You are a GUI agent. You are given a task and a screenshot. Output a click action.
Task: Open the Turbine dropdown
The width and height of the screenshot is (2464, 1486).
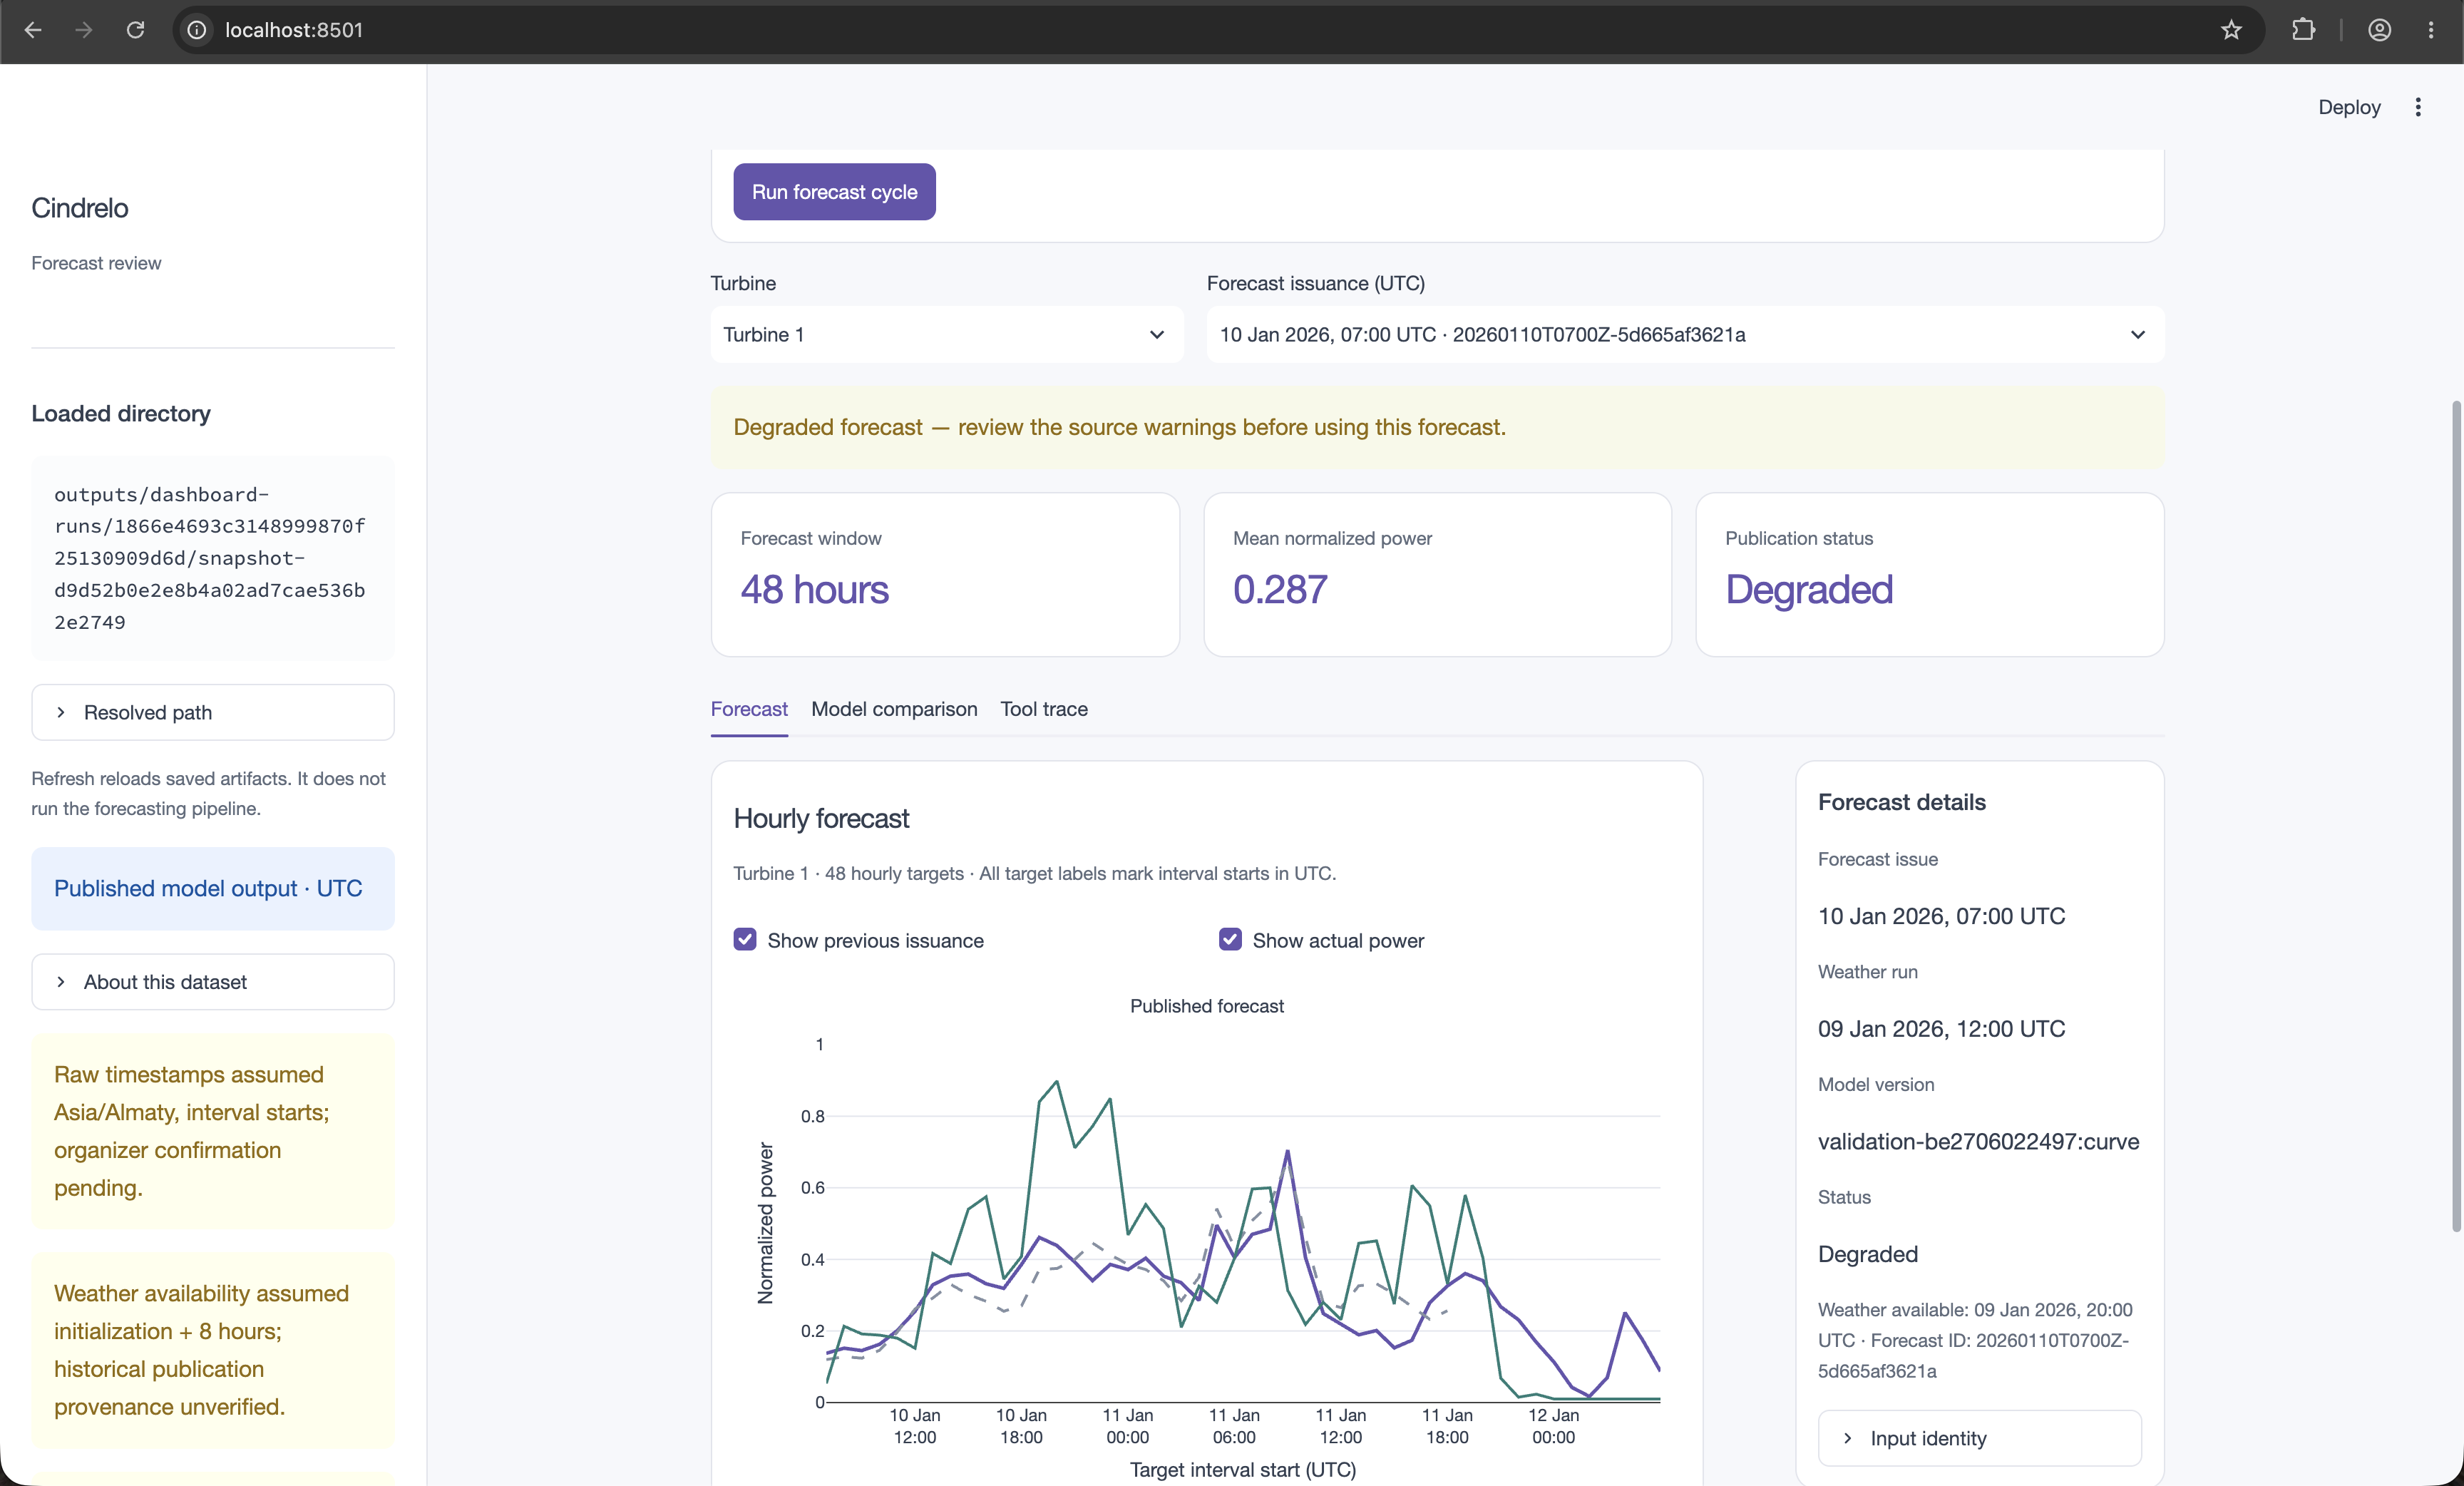coord(946,334)
